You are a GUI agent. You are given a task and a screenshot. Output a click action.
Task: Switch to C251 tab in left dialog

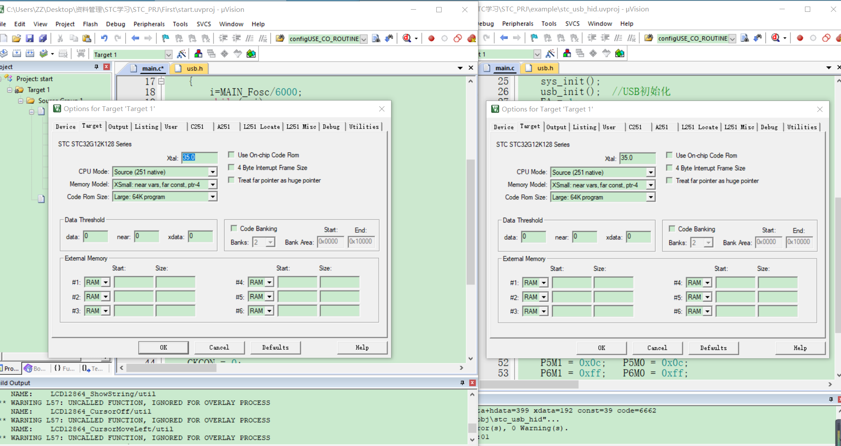[197, 126]
